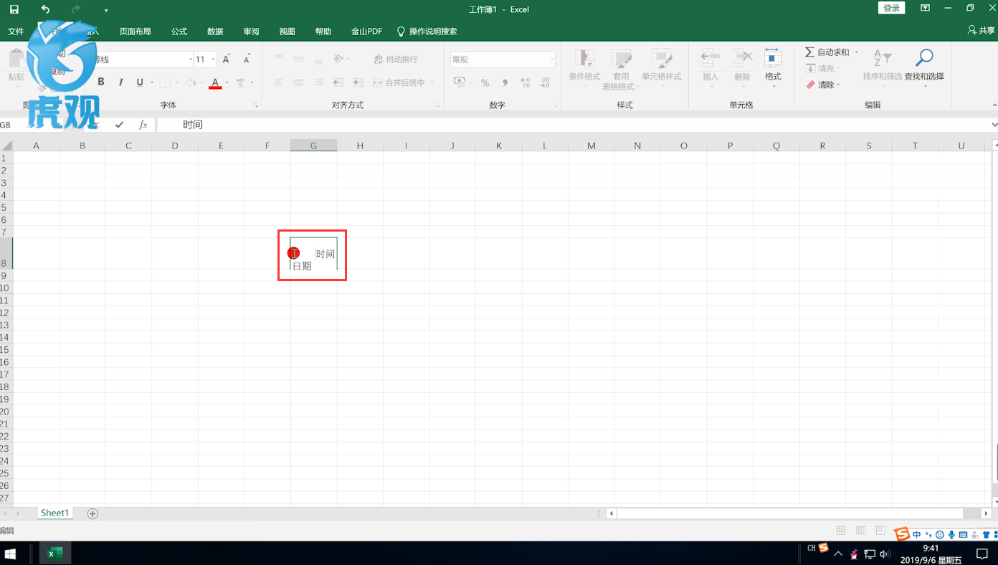998x565 pixels.
Task: Toggle italic formatting
Action: [x=120, y=82]
